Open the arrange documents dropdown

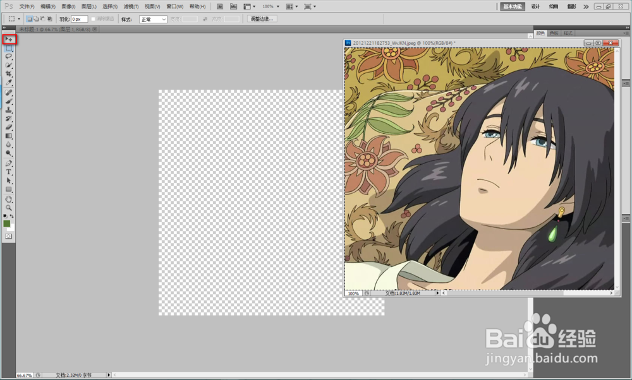pos(292,6)
